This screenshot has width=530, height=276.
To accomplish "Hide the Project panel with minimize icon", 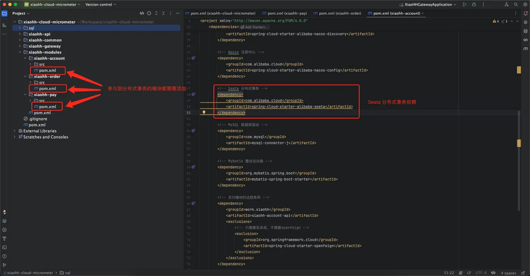I will pos(178,13).
